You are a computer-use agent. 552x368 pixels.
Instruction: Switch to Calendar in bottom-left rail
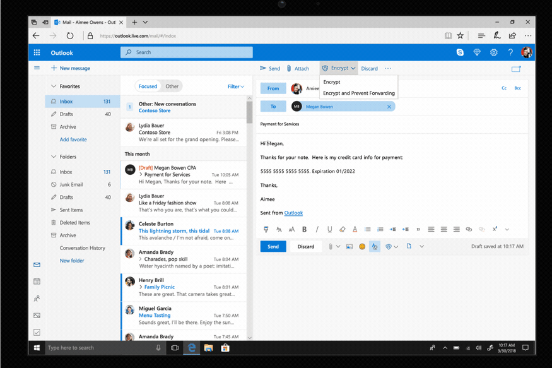click(x=37, y=282)
